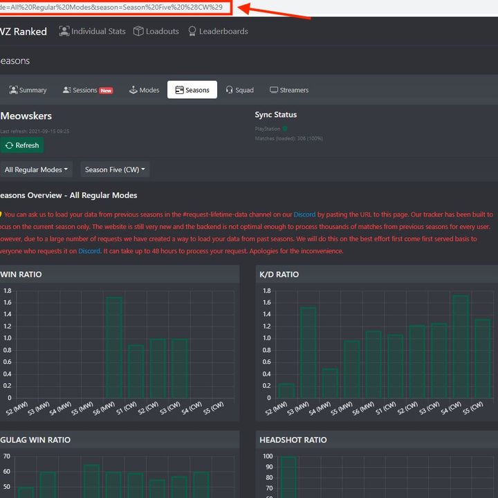The height and width of the screenshot is (498, 498).
Task: Click the WIN RATIO panel title
Action: (x=21, y=275)
